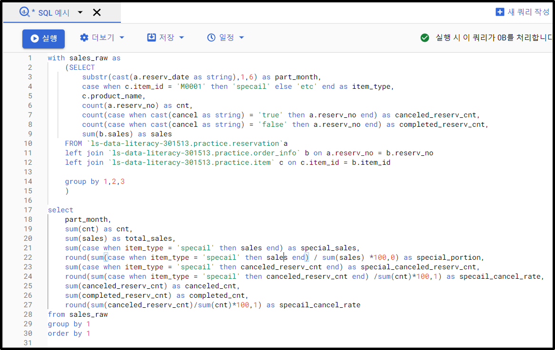Click 'c.product_name,' on line 5

(x=114, y=96)
